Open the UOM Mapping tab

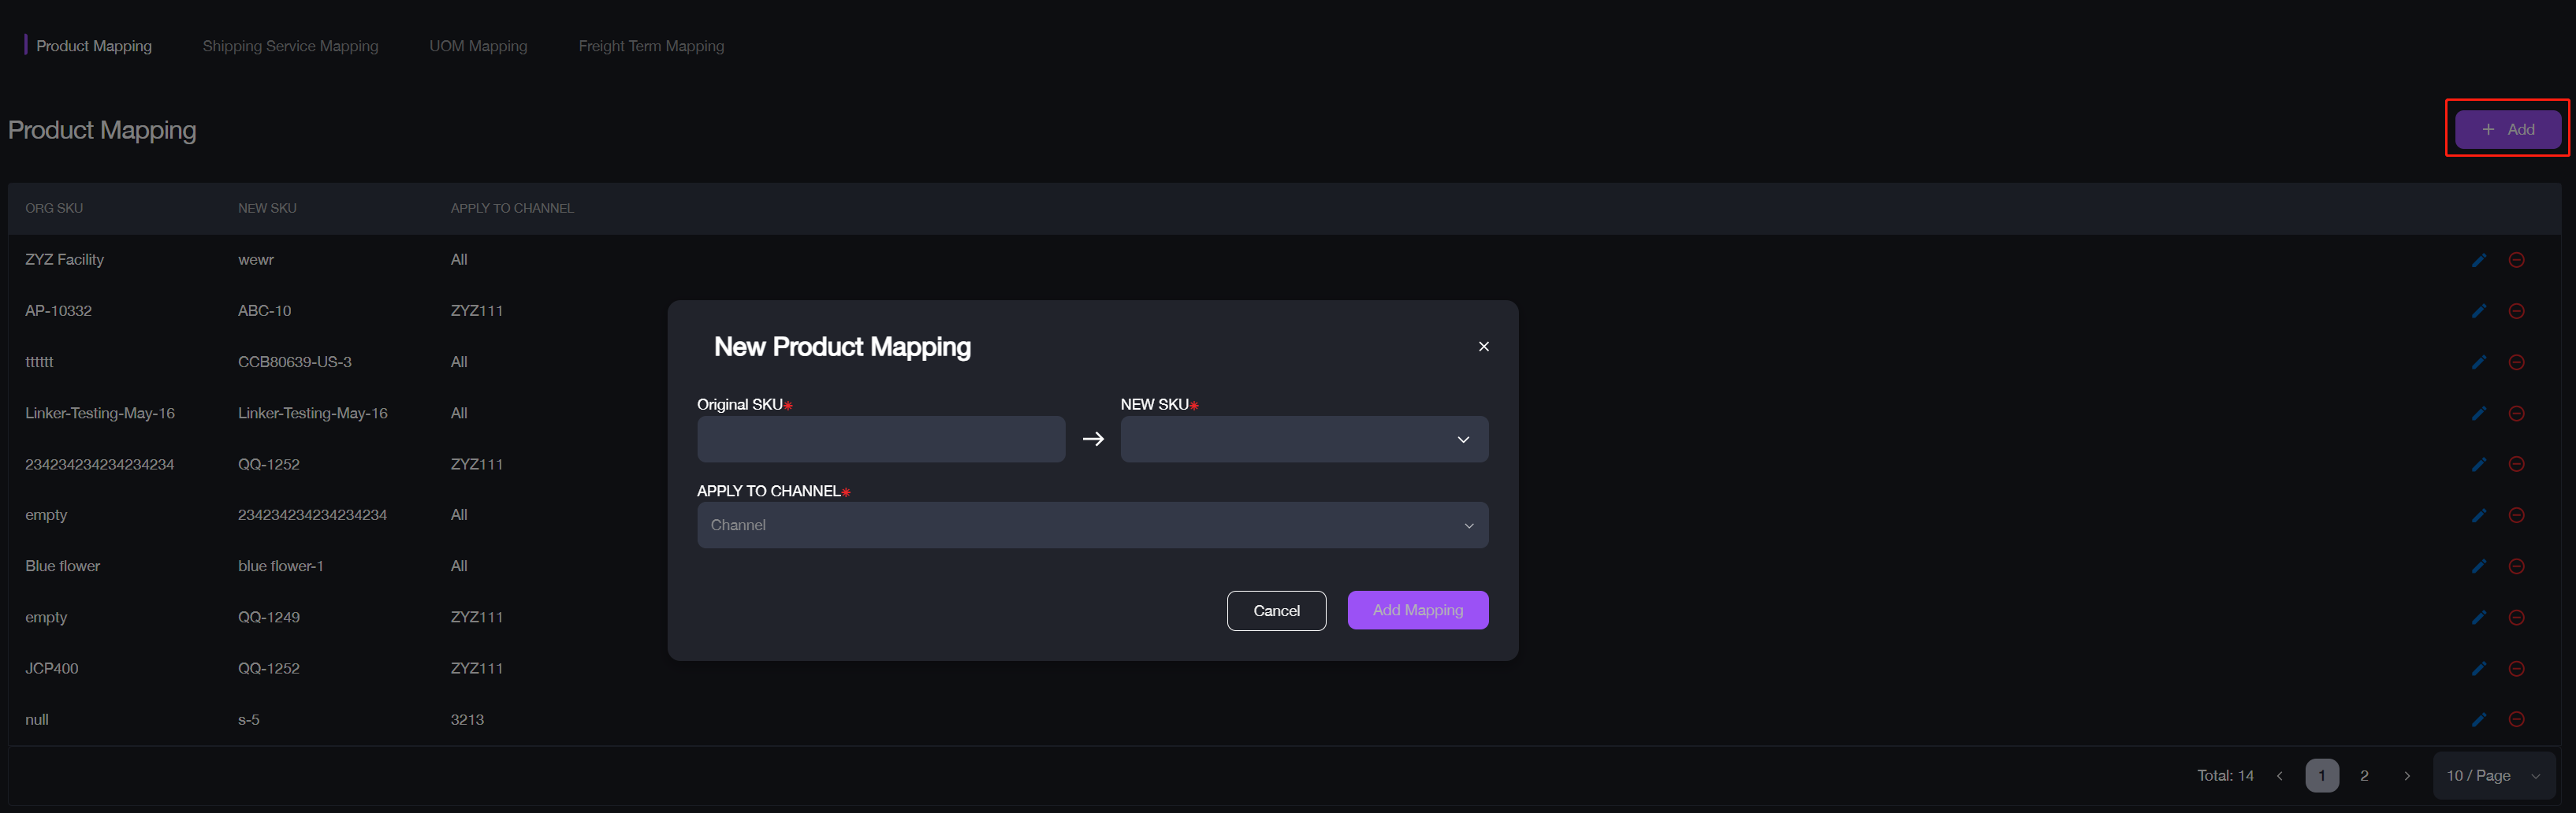tap(478, 46)
